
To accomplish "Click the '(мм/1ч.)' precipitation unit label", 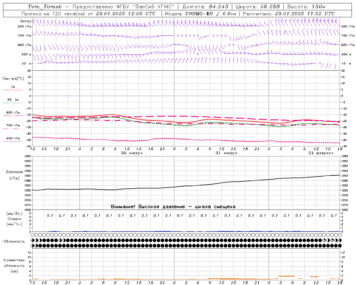I will pos(14,224).
